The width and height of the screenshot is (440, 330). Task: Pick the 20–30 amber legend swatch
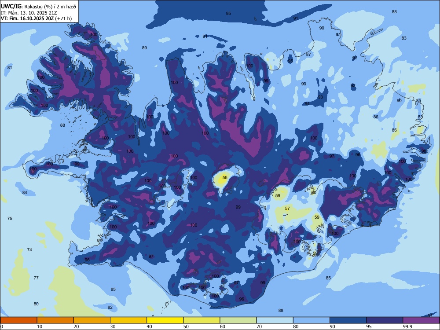tap(92, 320)
